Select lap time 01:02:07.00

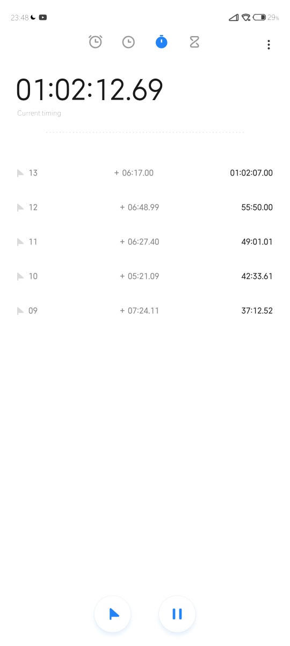pyautogui.click(x=251, y=173)
